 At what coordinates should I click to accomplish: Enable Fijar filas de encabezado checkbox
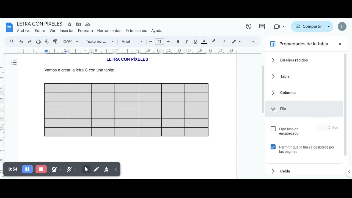[273, 129]
